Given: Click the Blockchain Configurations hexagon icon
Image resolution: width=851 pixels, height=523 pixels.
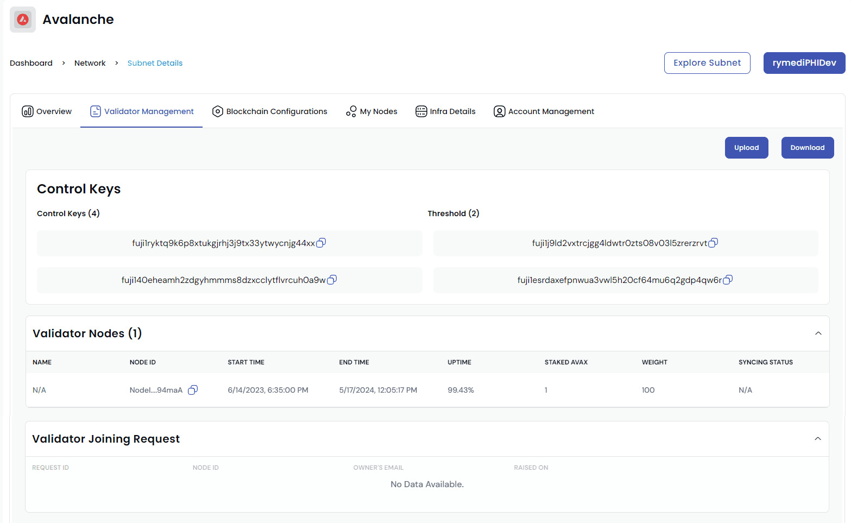Looking at the screenshot, I should [x=218, y=111].
